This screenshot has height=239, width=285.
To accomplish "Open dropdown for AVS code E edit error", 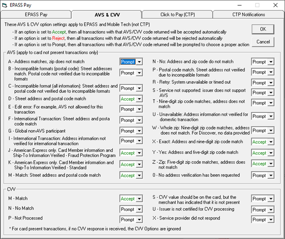I will tap(139, 109).
